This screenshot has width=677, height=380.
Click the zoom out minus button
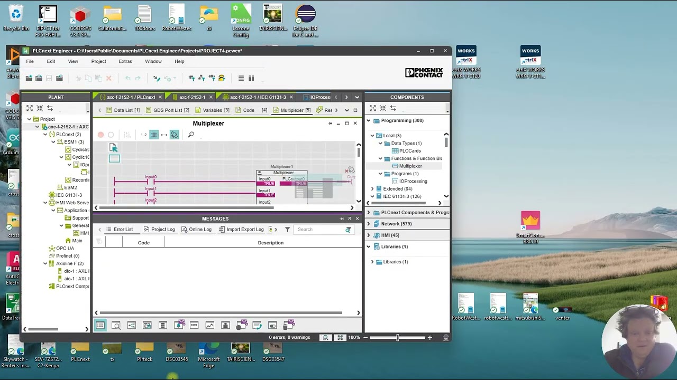[365, 338]
